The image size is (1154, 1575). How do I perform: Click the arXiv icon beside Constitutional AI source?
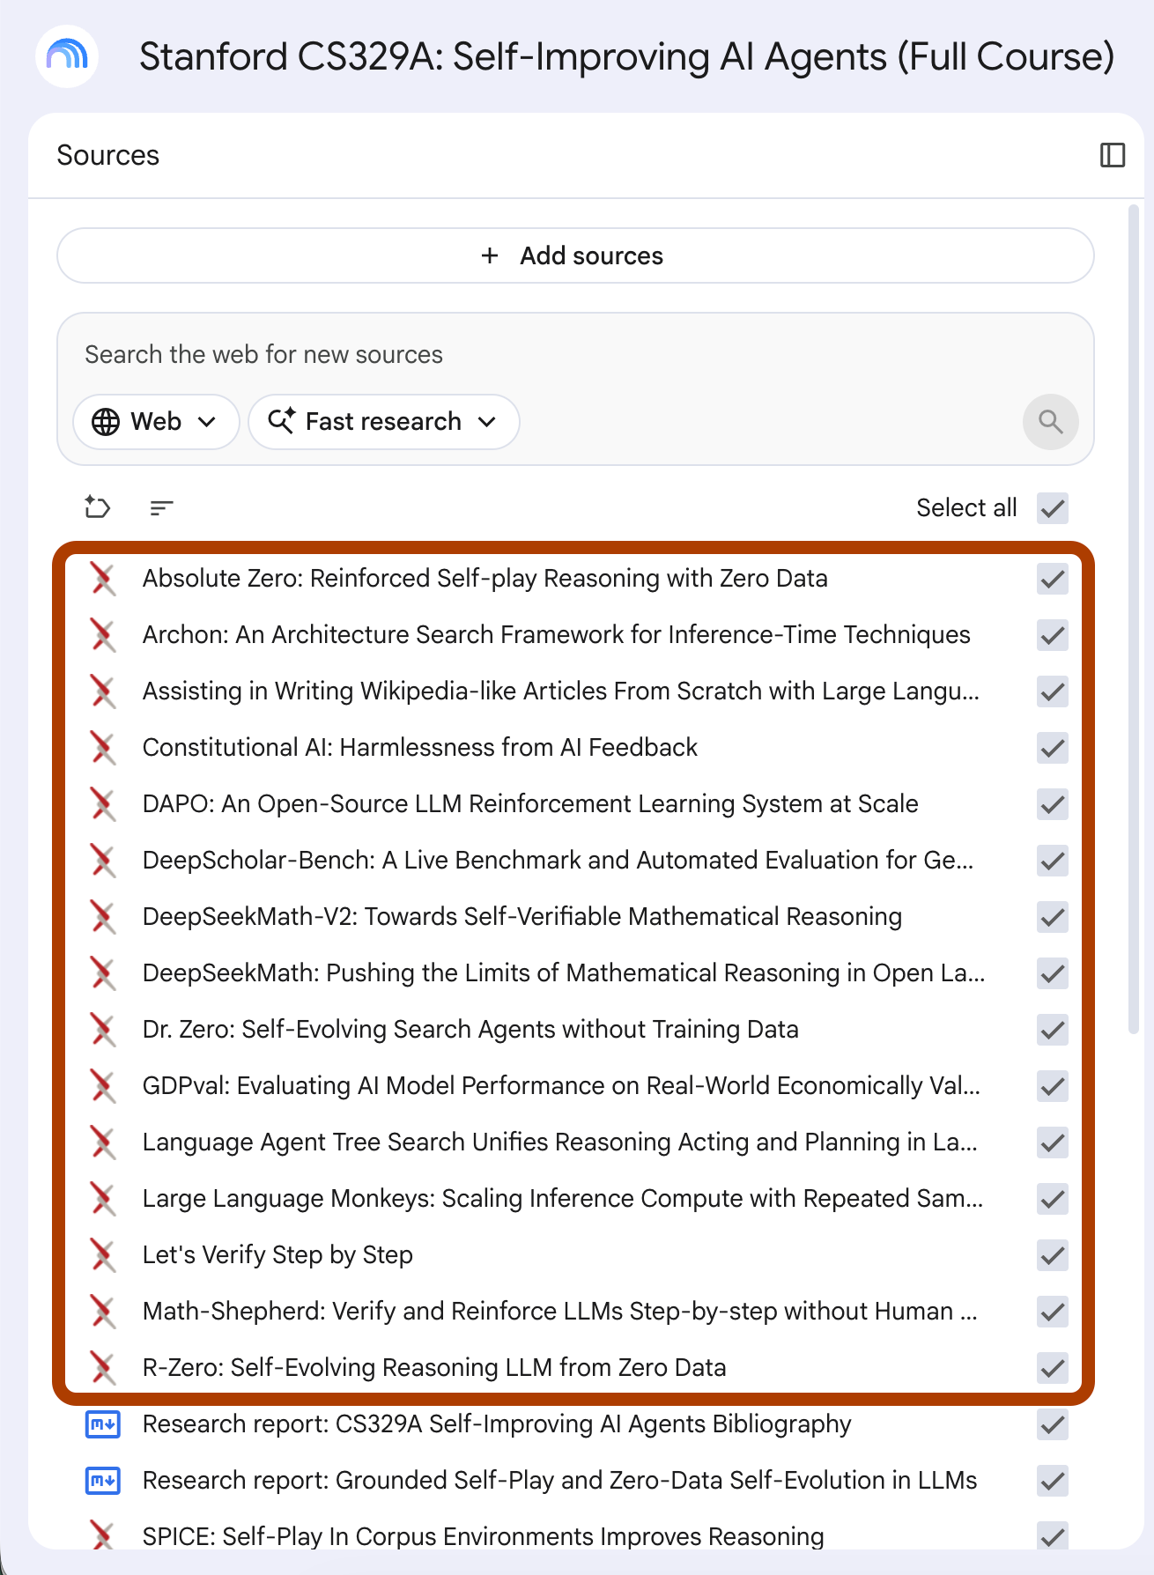click(103, 748)
